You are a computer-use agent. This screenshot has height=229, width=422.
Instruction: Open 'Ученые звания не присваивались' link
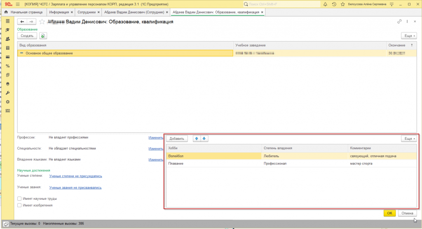point(75,187)
